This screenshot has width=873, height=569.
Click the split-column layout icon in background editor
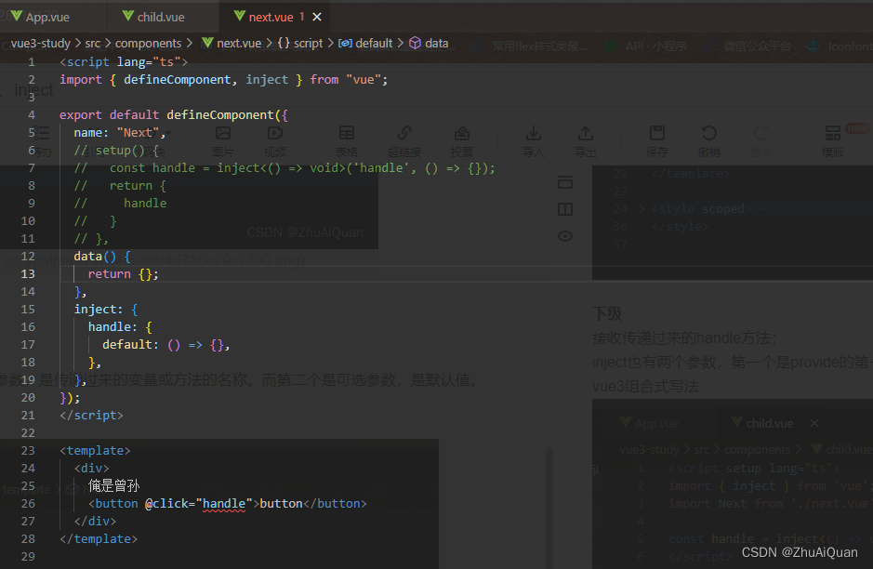[x=565, y=209]
